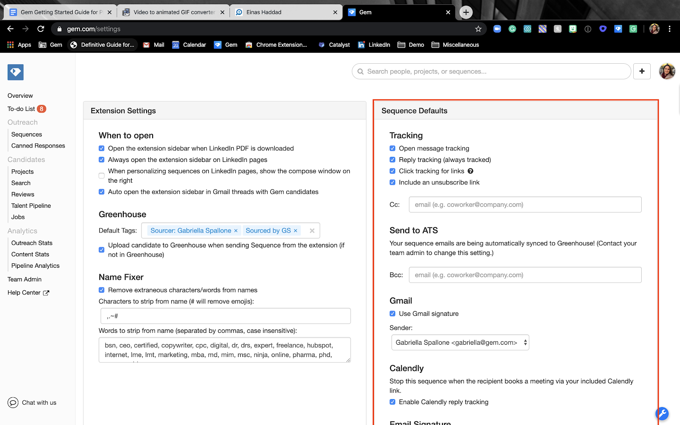
Task: Click Gem extension icon in Chrome toolbar
Action: pos(618,29)
